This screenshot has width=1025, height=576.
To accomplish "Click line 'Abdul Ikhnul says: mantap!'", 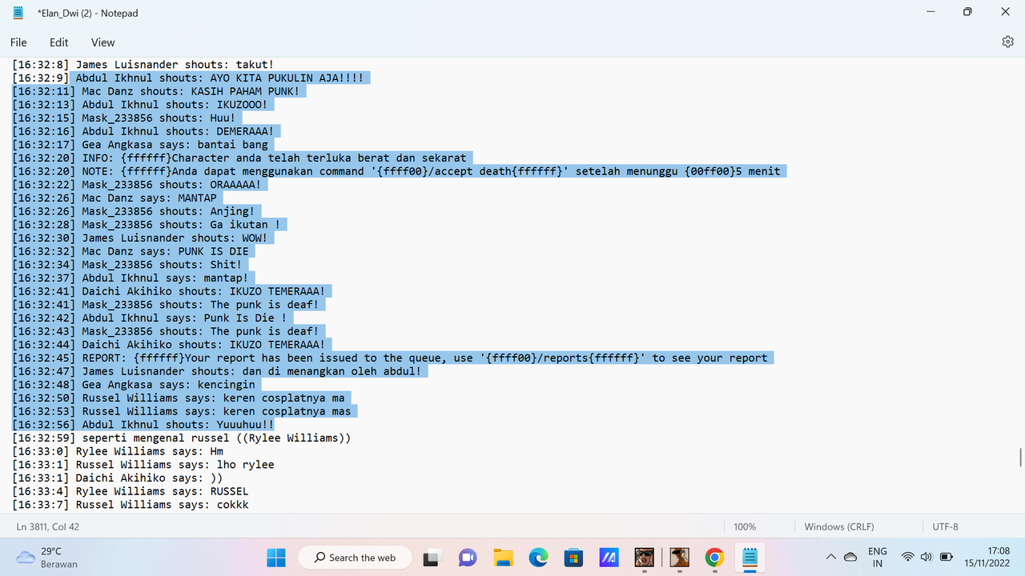I will [x=130, y=278].
